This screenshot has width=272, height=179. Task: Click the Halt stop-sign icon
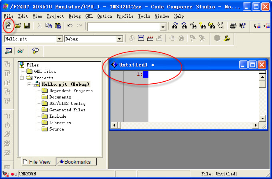217,38
